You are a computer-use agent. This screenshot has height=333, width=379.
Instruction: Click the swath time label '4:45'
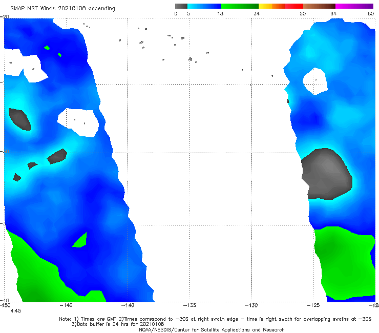coord(16,311)
